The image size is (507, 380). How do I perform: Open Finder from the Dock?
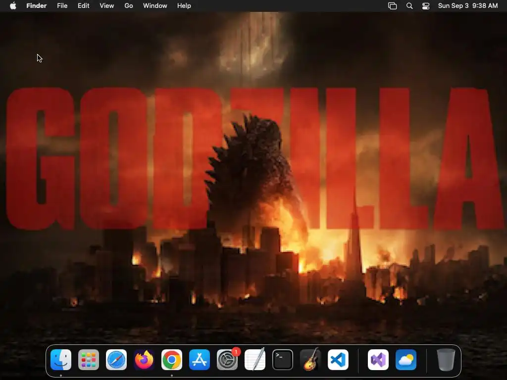[61, 360]
